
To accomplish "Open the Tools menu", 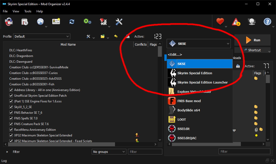I will 28,11.
